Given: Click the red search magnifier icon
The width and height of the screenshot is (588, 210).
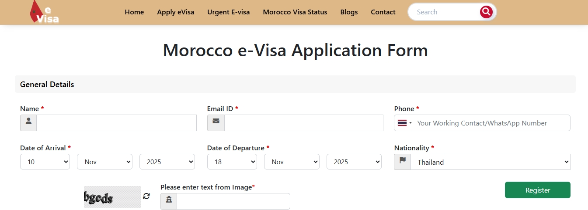Looking at the screenshot, I should click(486, 12).
